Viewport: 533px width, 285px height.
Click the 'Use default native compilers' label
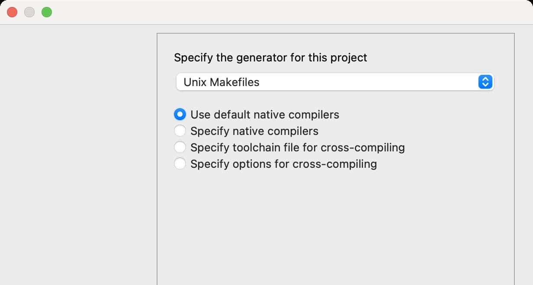coord(264,114)
